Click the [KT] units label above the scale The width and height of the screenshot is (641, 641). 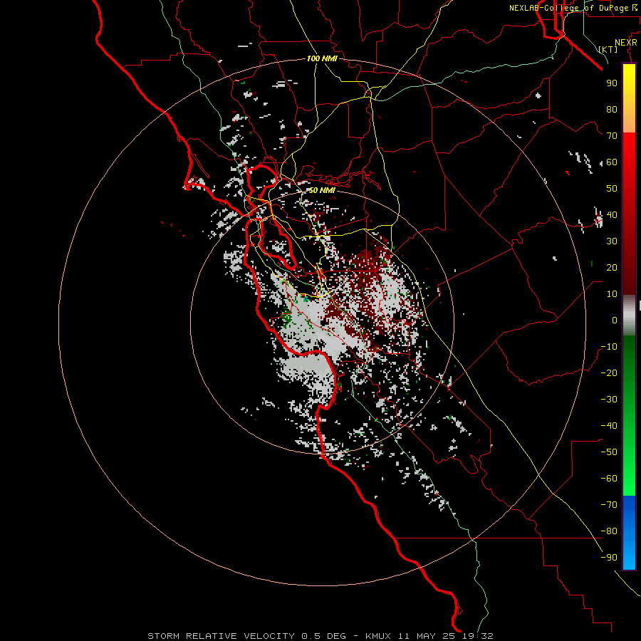[x=608, y=49]
